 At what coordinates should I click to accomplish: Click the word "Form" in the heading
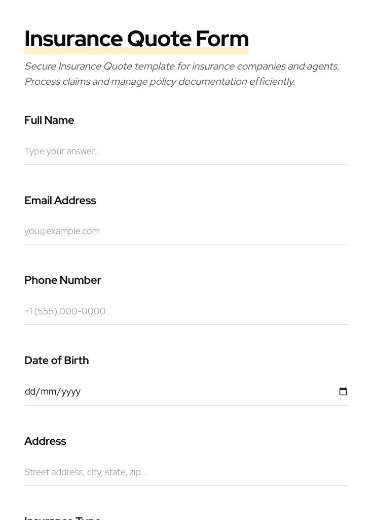click(222, 39)
